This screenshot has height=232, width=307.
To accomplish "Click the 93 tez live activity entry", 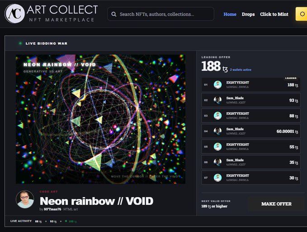I will [53, 222].
